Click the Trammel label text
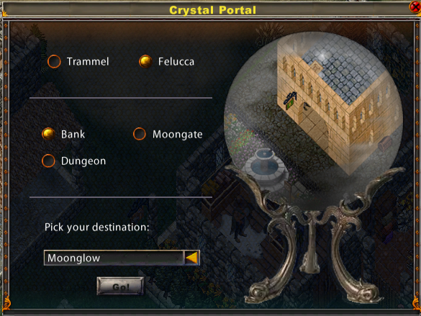 (x=88, y=61)
